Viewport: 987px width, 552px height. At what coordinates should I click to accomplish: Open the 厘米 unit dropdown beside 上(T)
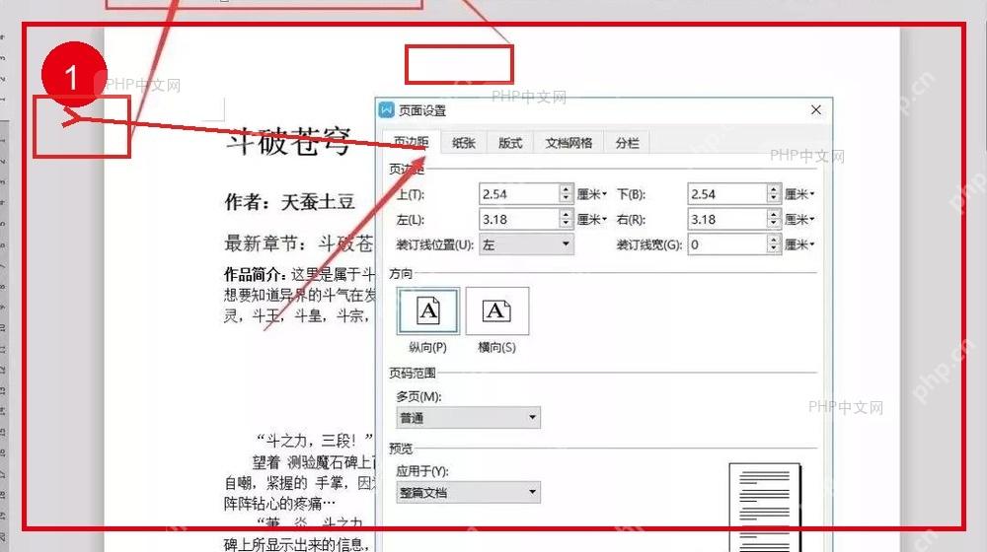(591, 194)
